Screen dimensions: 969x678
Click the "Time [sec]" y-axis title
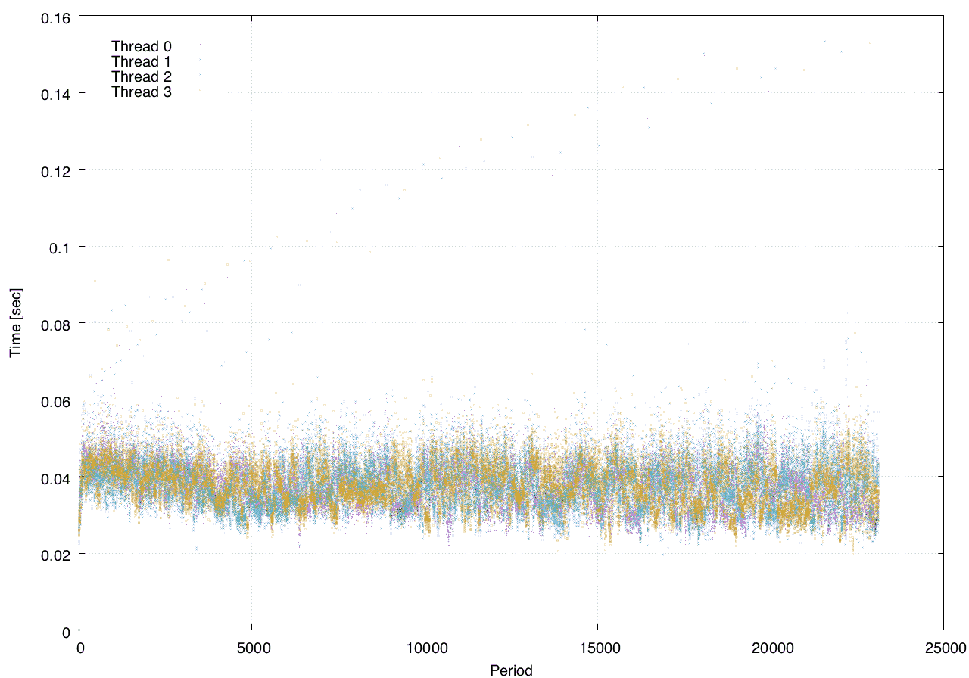[x=15, y=323]
